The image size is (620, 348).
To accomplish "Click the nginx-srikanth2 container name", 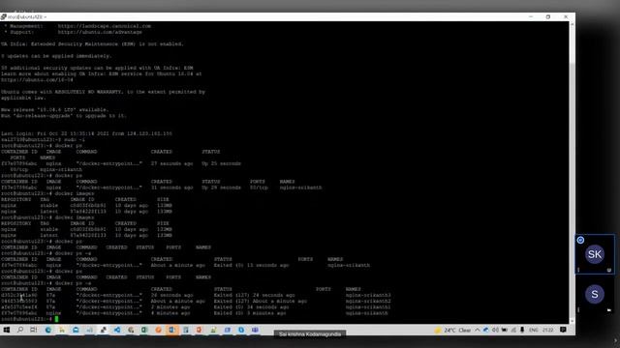I will coord(368,302).
